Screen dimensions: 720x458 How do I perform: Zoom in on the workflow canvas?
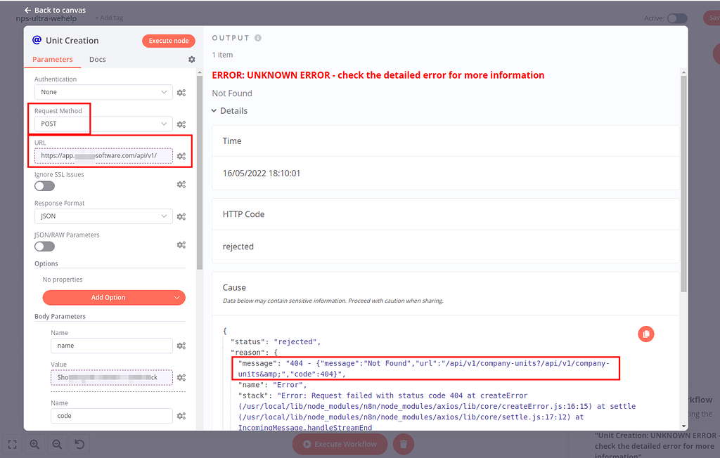[x=34, y=444]
